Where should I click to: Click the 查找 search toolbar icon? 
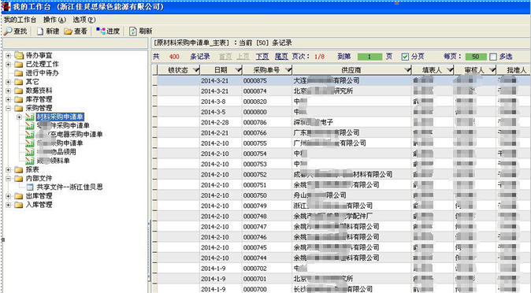[8, 32]
